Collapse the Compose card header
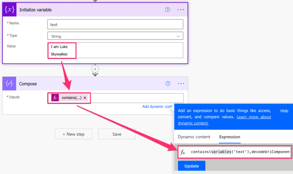 (x=27, y=84)
